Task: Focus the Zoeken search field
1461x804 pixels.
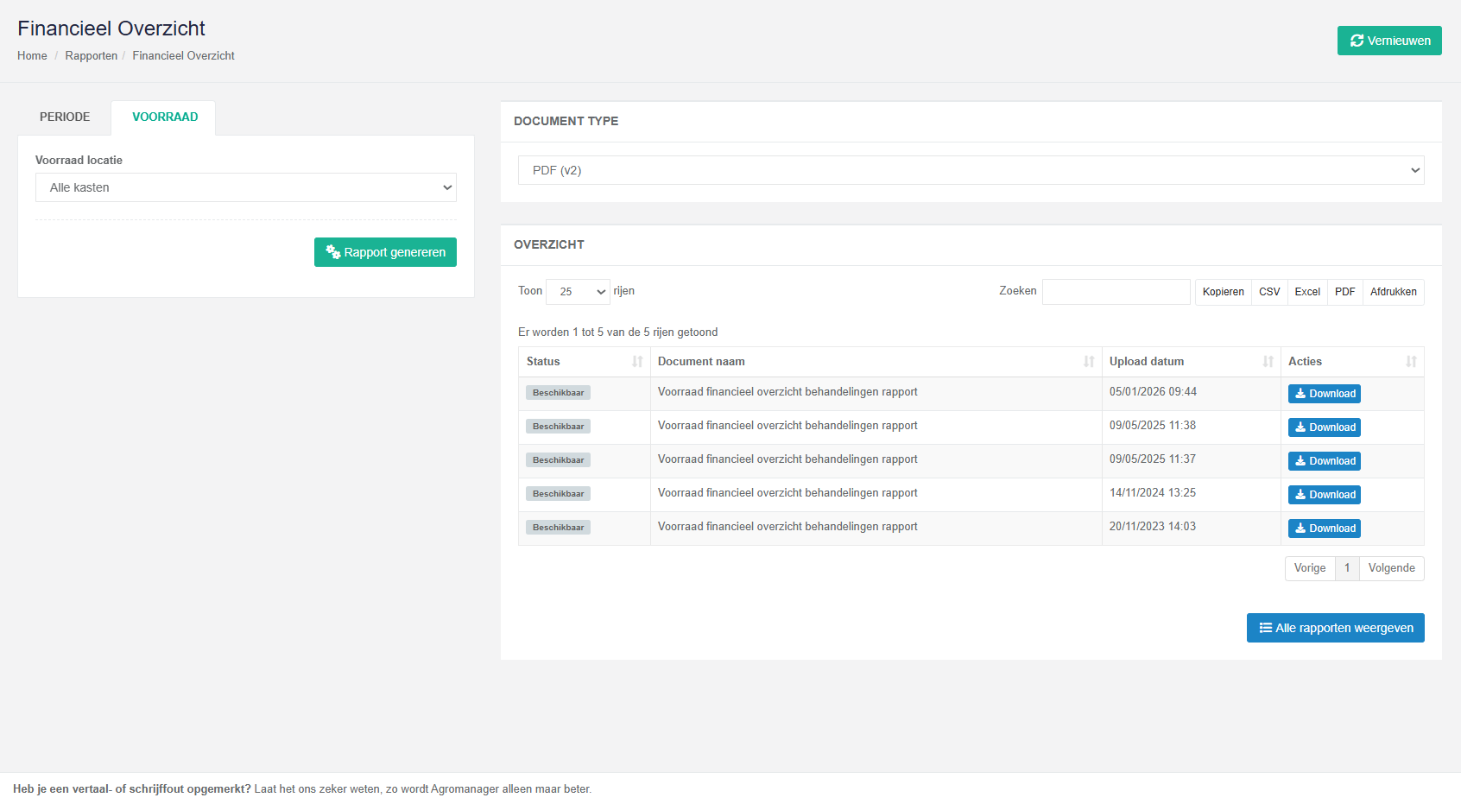Action: pyautogui.click(x=1116, y=292)
